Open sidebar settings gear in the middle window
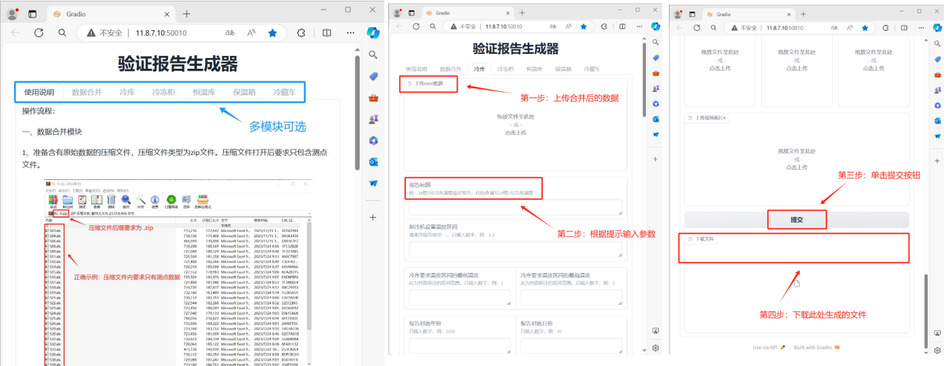 point(655,348)
